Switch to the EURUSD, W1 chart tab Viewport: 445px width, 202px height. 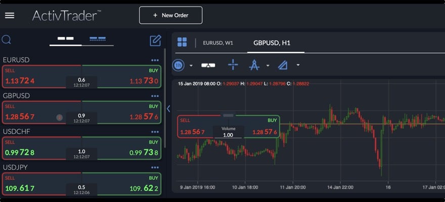coord(218,43)
